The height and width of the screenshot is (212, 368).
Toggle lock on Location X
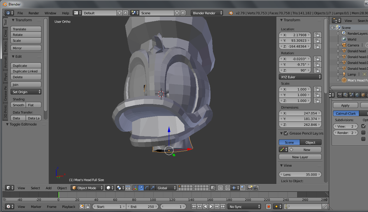pyautogui.click(x=317, y=35)
